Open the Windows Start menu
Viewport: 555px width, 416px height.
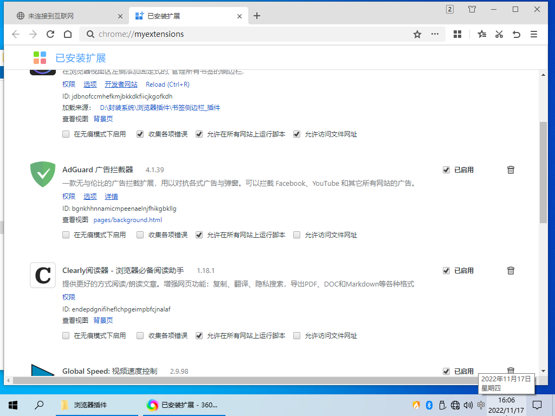[x=13, y=405]
